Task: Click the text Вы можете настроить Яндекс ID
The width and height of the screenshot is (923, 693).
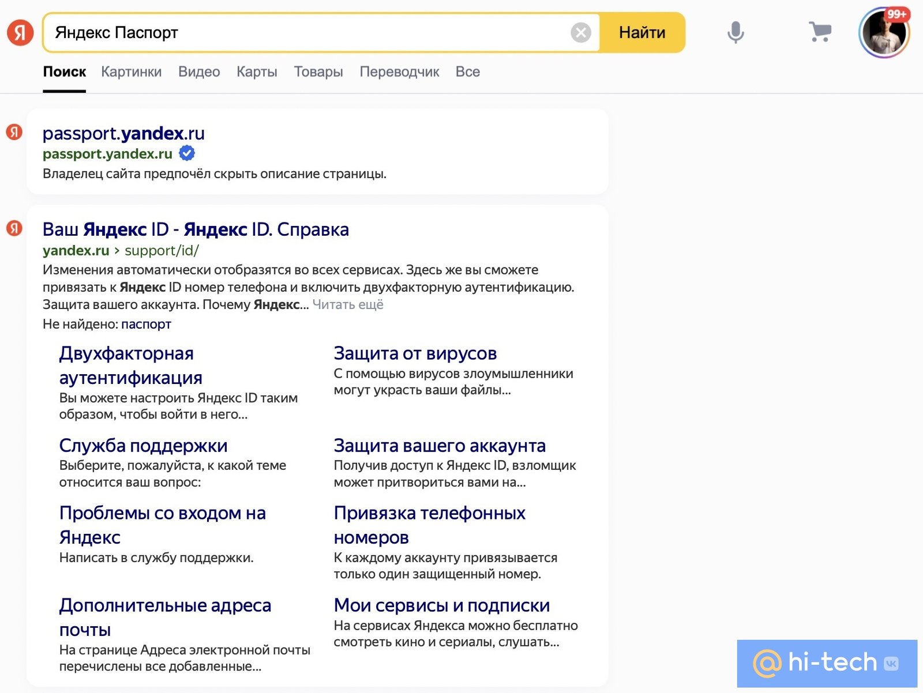Action: point(158,398)
